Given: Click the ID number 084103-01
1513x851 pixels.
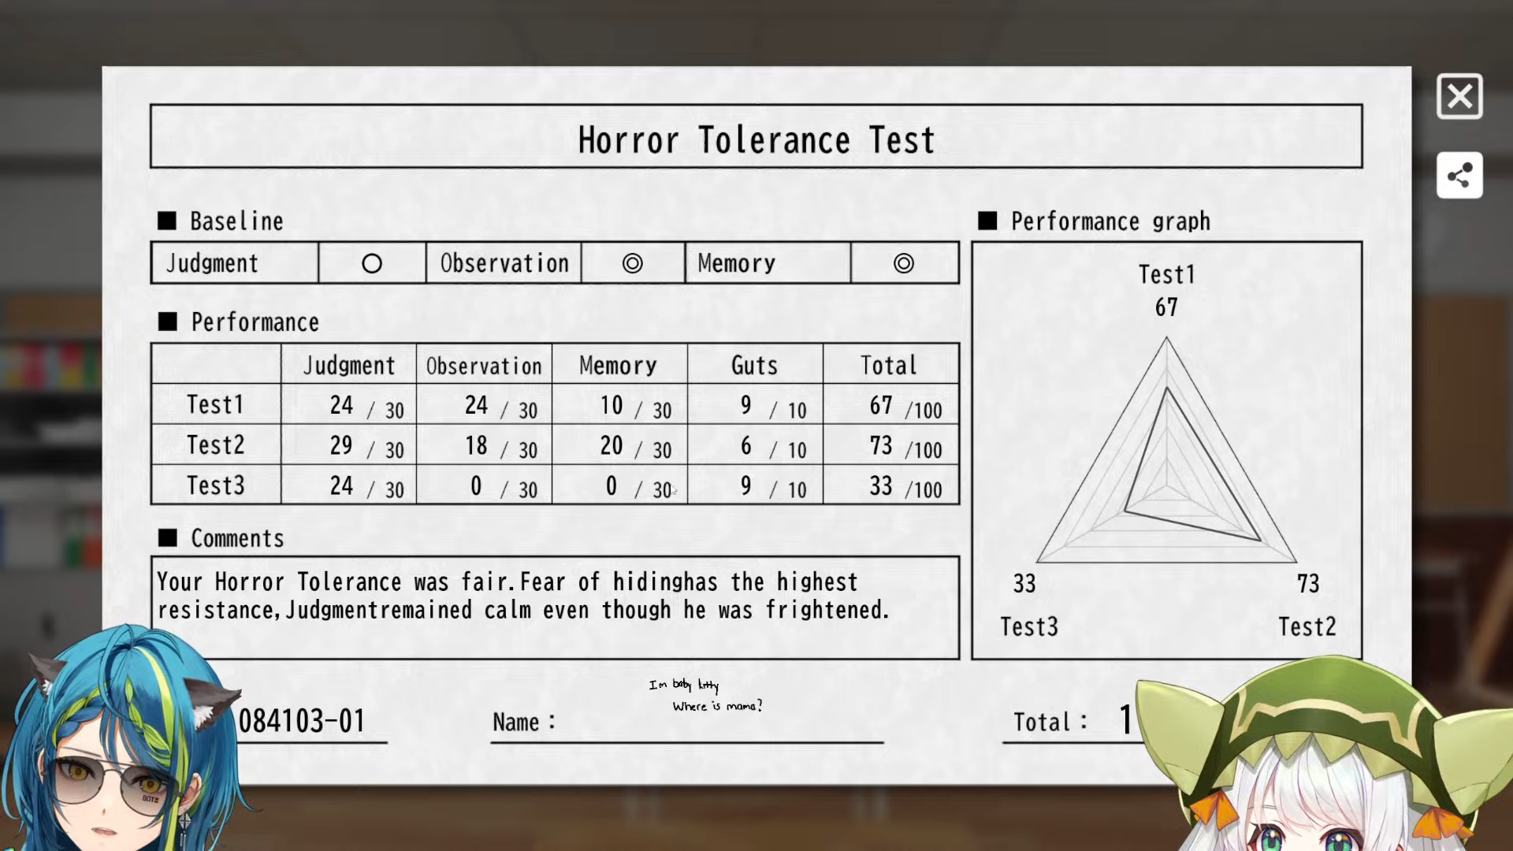Looking at the screenshot, I should pos(302,721).
